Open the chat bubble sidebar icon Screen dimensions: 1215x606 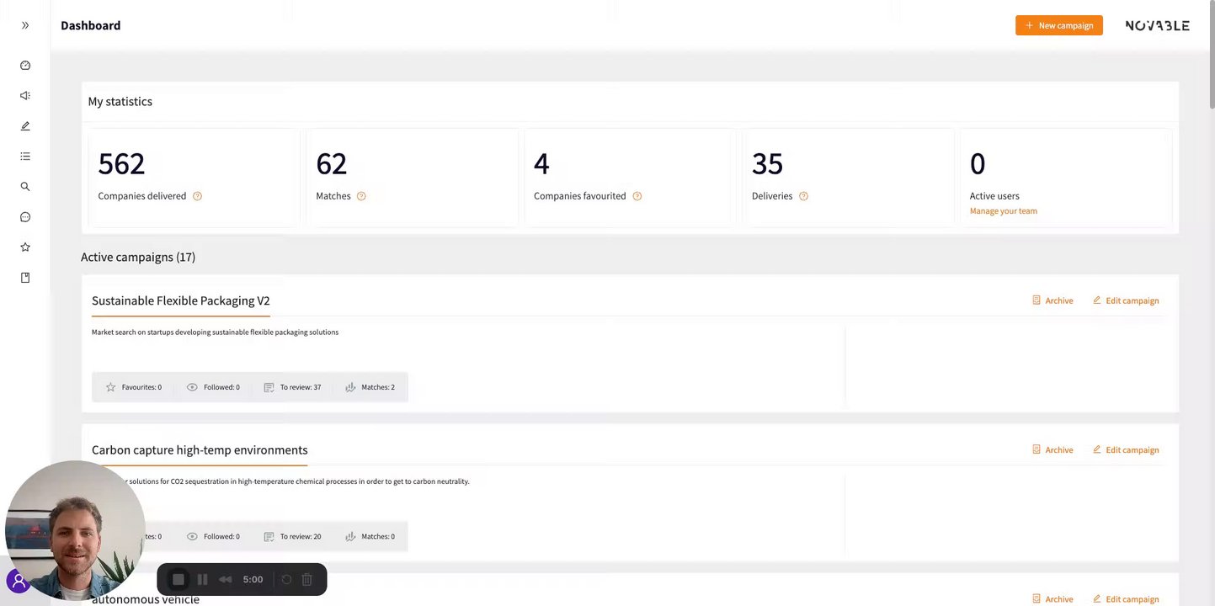tap(25, 217)
